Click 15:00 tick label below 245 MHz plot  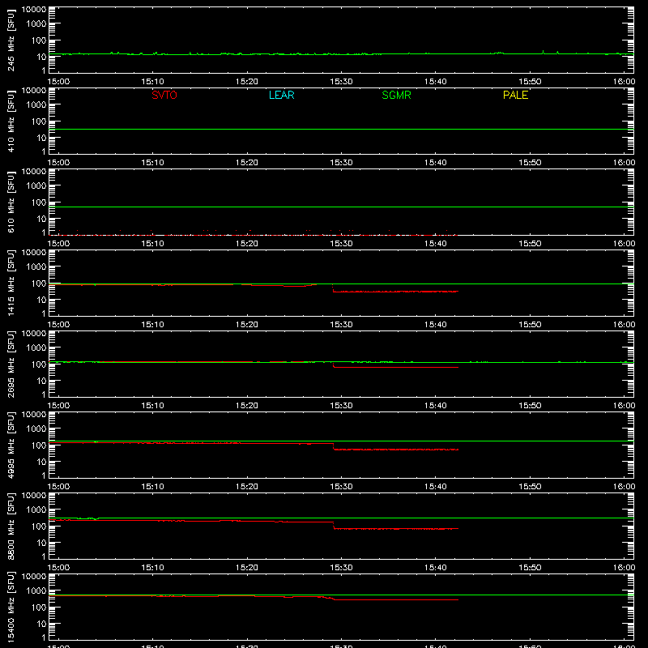point(58,82)
